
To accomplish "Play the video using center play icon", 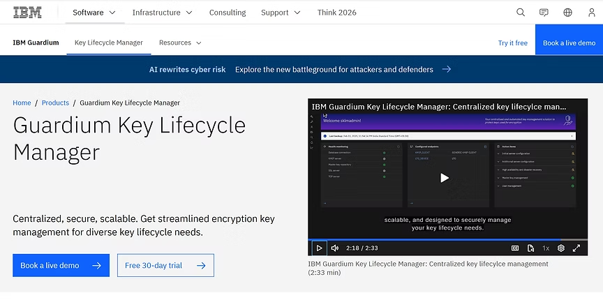I will pos(445,178).
